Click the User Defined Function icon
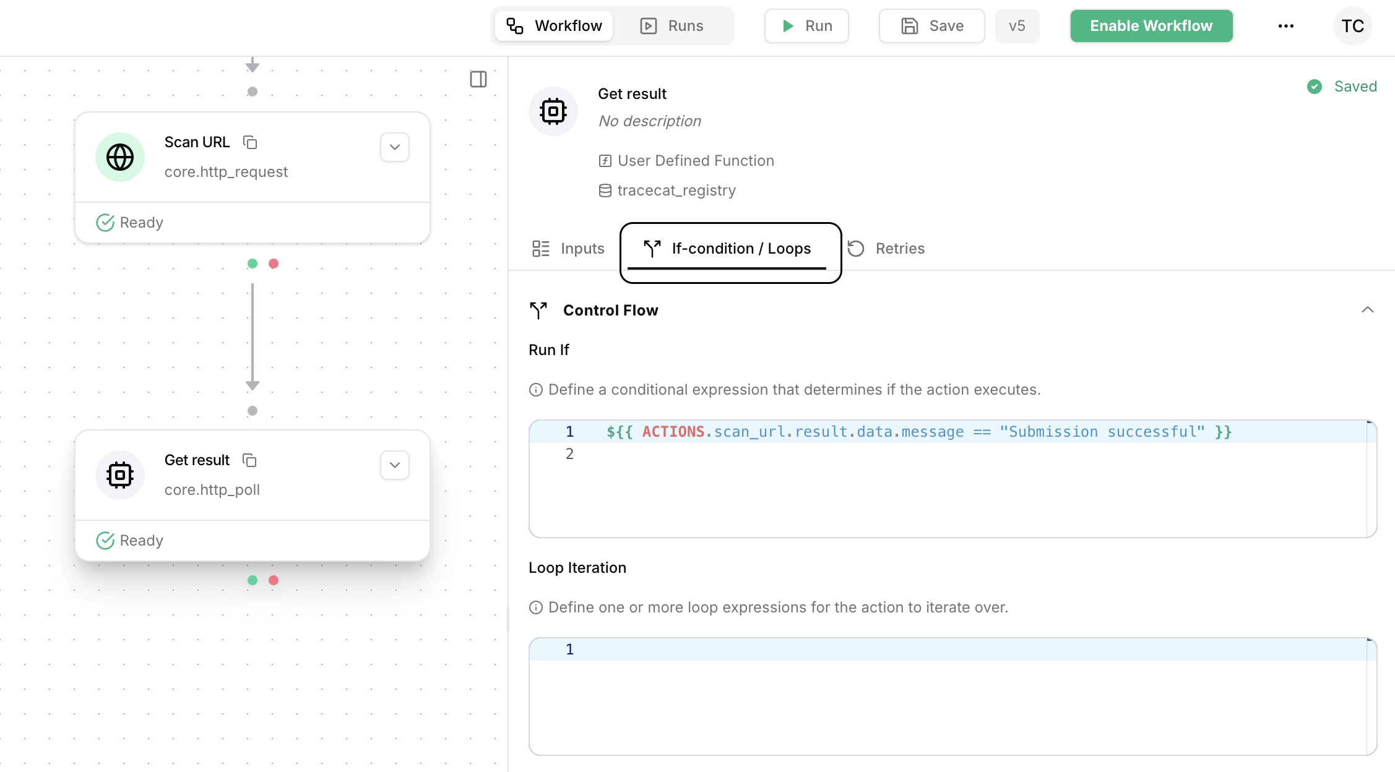The image size is (1395, 772). (605, 161)
